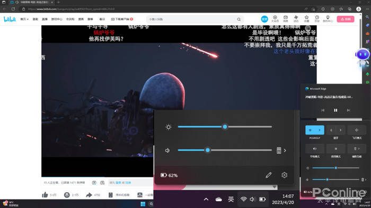Open the 创作中心 lightbulb icon

[328, 19]
